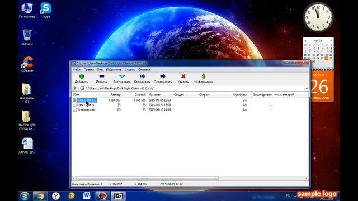Screen dimensions: 358x201
Task: Open the ПАПКА ДЛЯ ГЛЕБА folder icon
Action: pyautogui.click(x=27, y=121)
